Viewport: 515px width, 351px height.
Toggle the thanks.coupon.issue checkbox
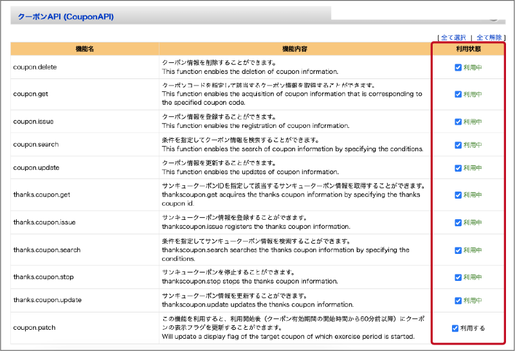(x=458, y=222)
